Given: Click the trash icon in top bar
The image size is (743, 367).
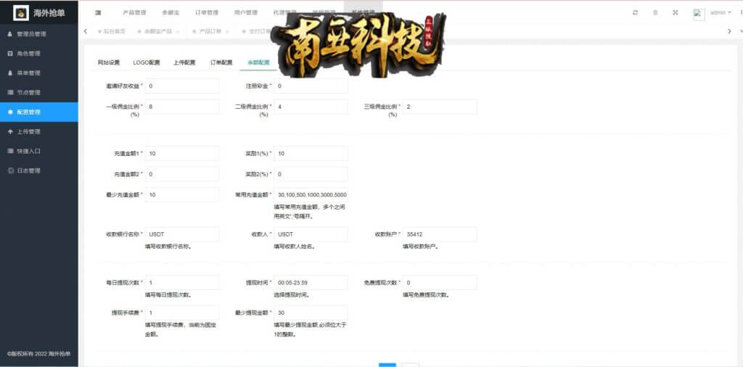Looking at the screenshot, I should 655,13.
